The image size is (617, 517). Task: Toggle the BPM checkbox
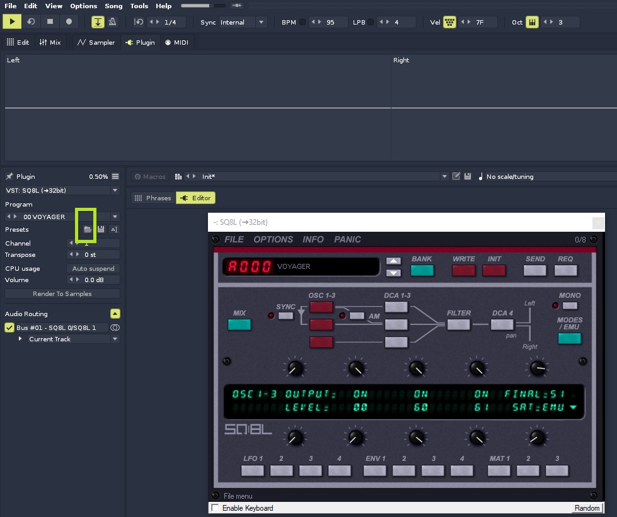tap(303, 22)
